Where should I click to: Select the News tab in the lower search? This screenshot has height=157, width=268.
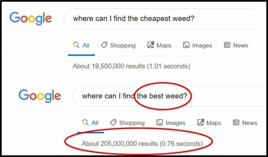pyautogui.click(x=245, y=123)
